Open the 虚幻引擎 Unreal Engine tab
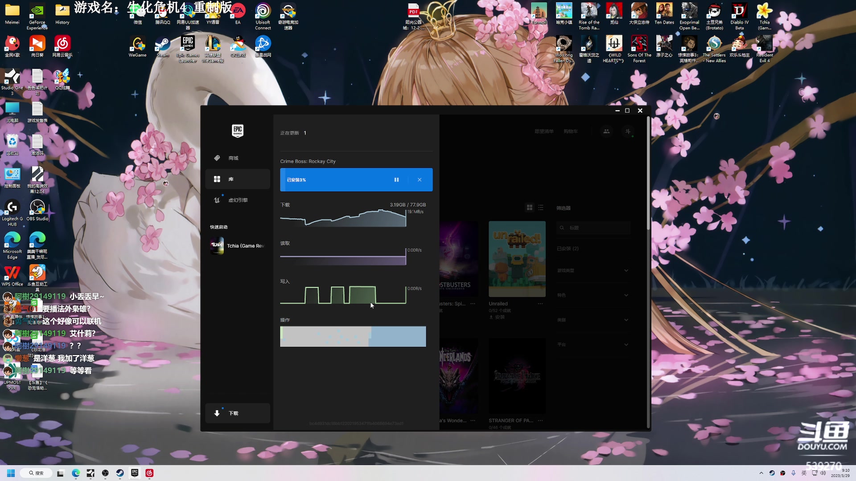Screen dimensions: 856x481 pyautogui.click(x=238, y=200)
